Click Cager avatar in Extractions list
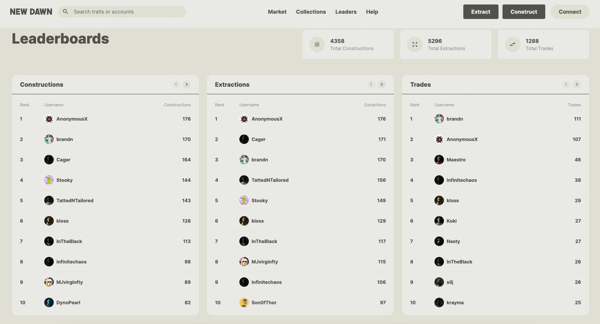Screen dimensions: 600x324 244,139
